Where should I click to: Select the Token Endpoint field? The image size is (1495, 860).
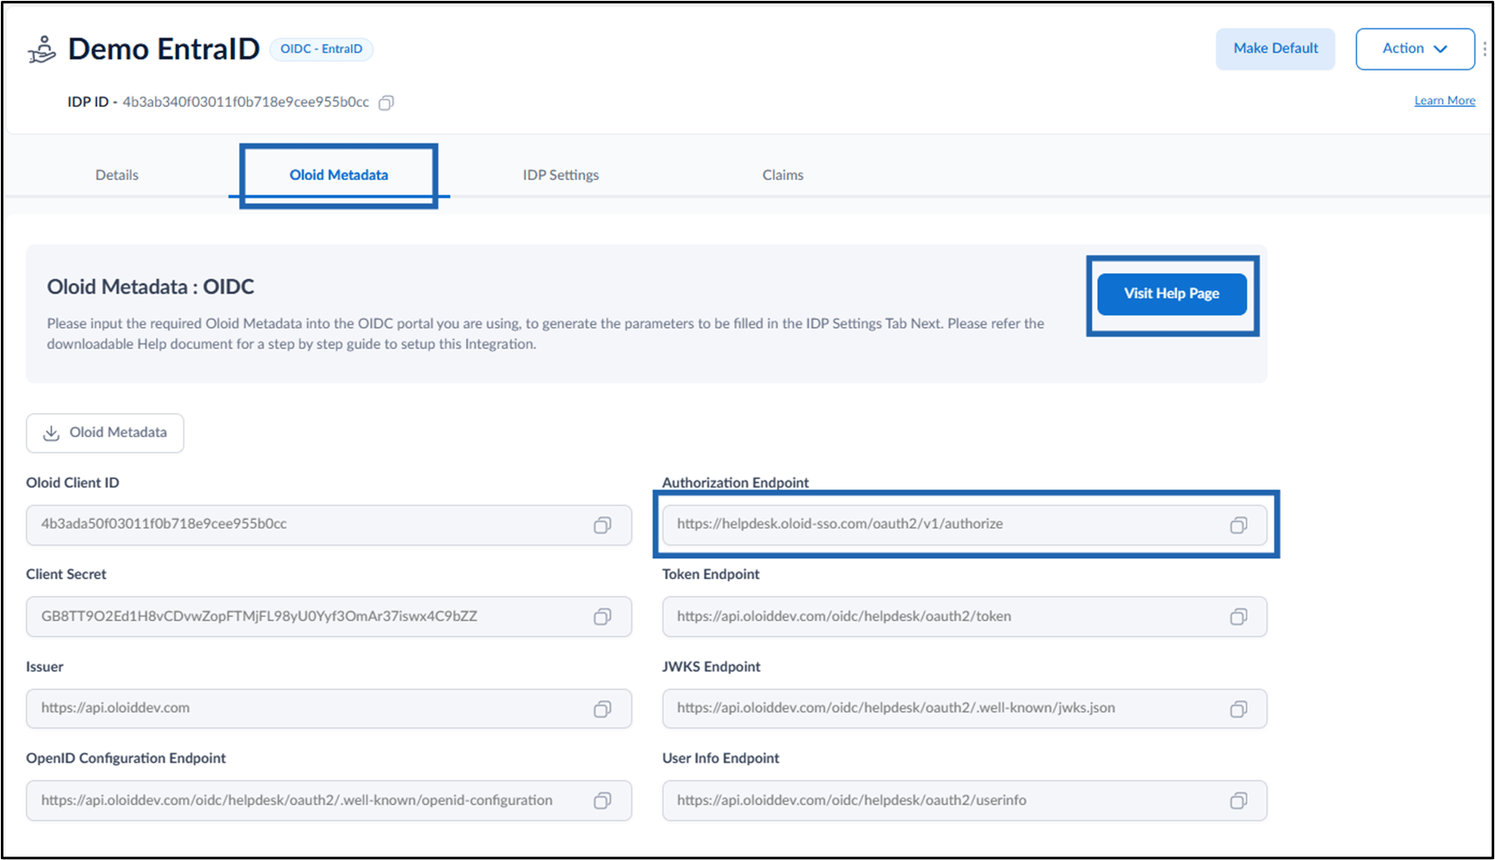tap(965, 617)
